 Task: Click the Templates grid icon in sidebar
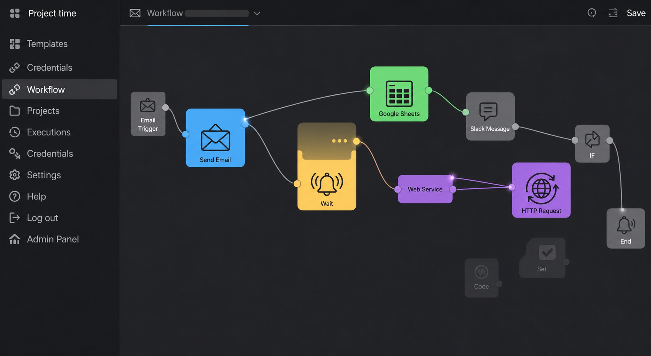click(15, 44)
